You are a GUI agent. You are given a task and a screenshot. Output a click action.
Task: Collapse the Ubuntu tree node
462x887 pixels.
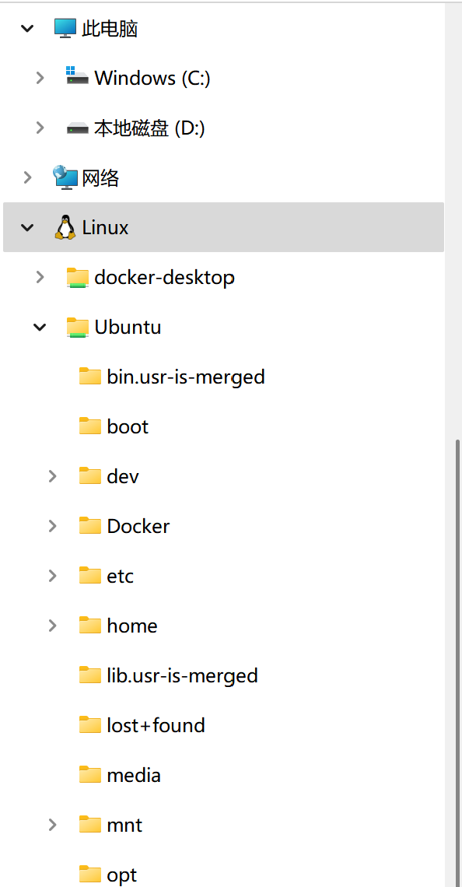click(x=40, y=327)
